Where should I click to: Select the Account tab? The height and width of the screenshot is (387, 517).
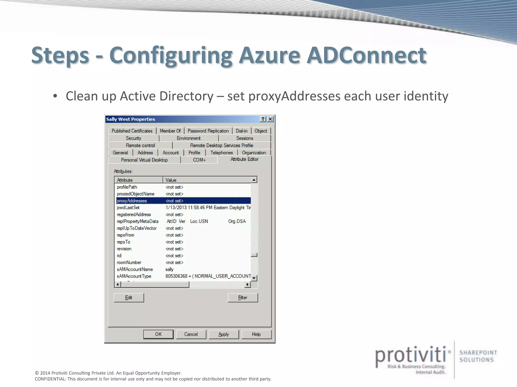pos(171,153)
